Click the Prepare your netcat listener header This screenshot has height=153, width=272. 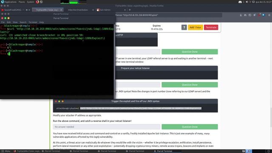click(x=135, y=68)
